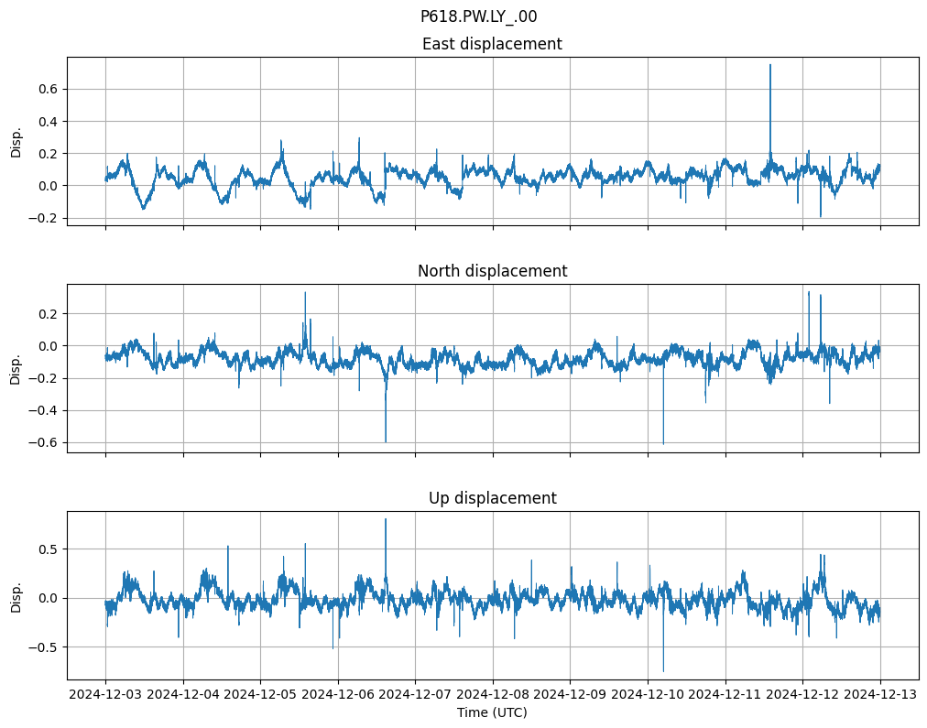The width and height of the screenshot is (927, 728).
Task: Click the Time (UTC) axis label
Action: pos(492,712)
